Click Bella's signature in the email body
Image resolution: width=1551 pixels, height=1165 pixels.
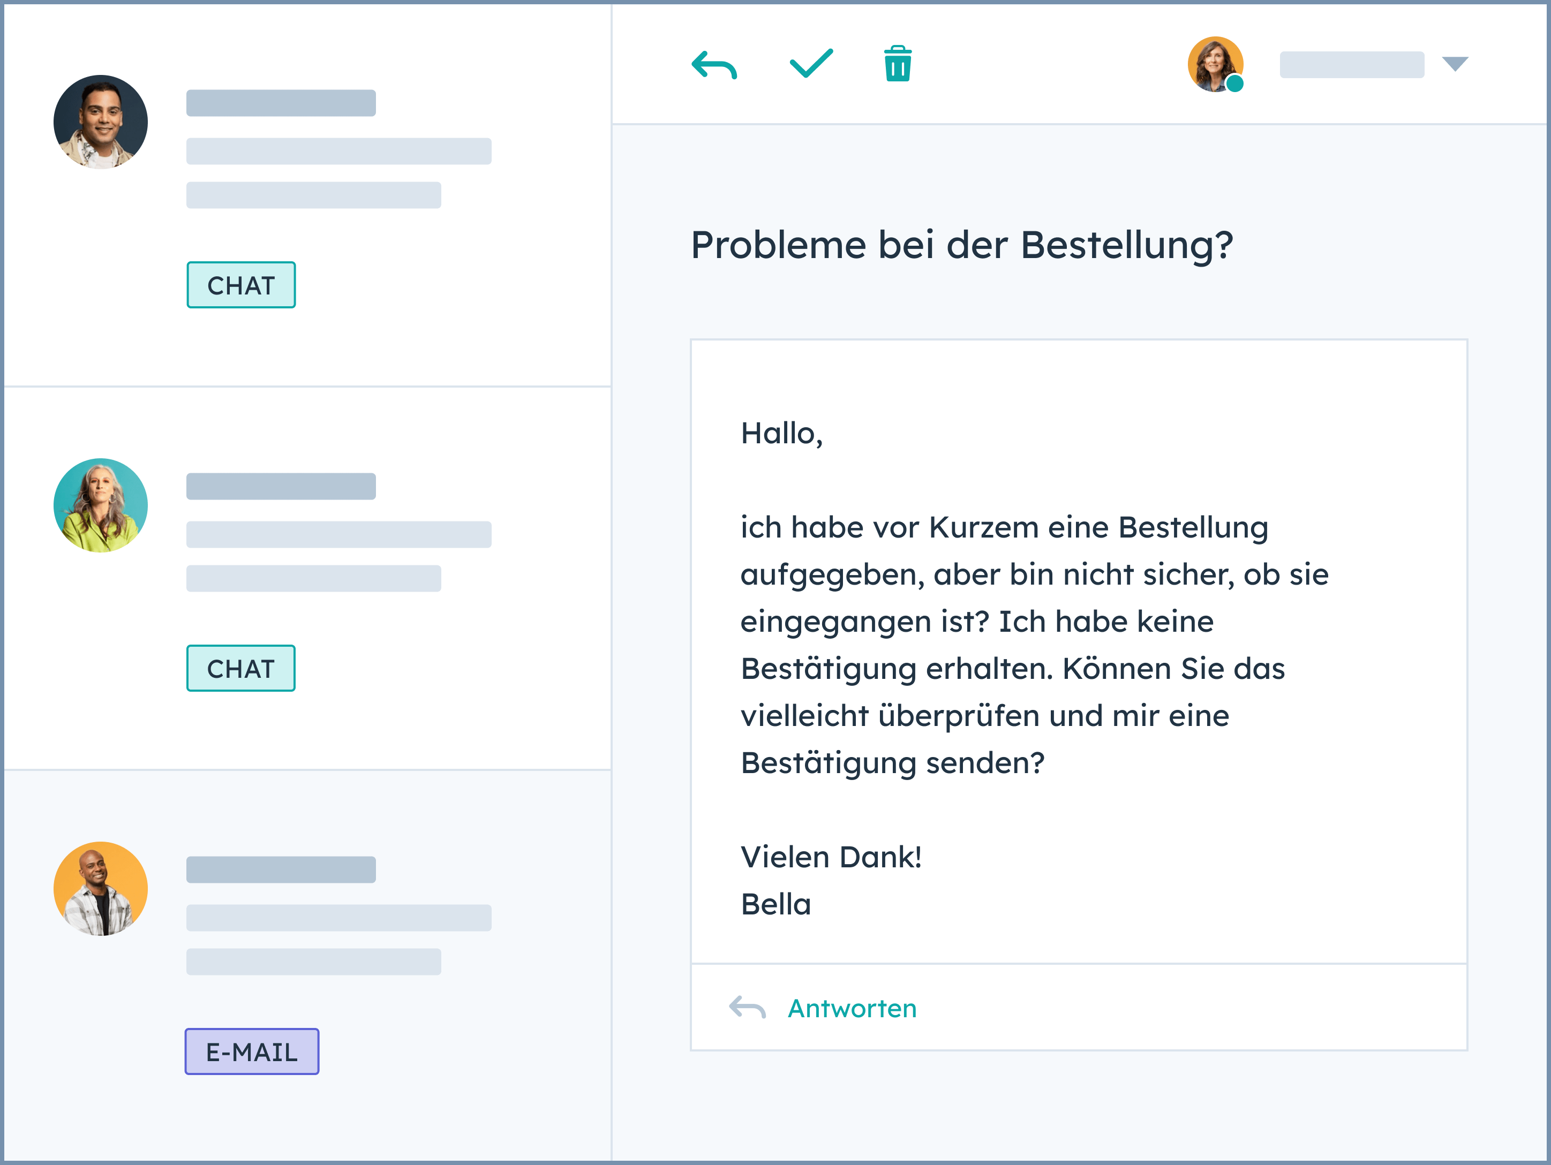[775, 904]
